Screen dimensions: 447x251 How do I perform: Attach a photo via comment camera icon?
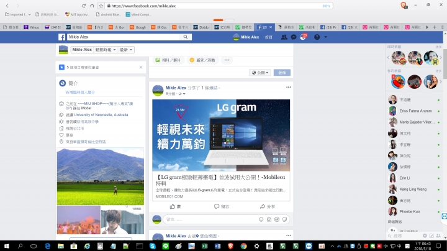(x=269, y=219)
